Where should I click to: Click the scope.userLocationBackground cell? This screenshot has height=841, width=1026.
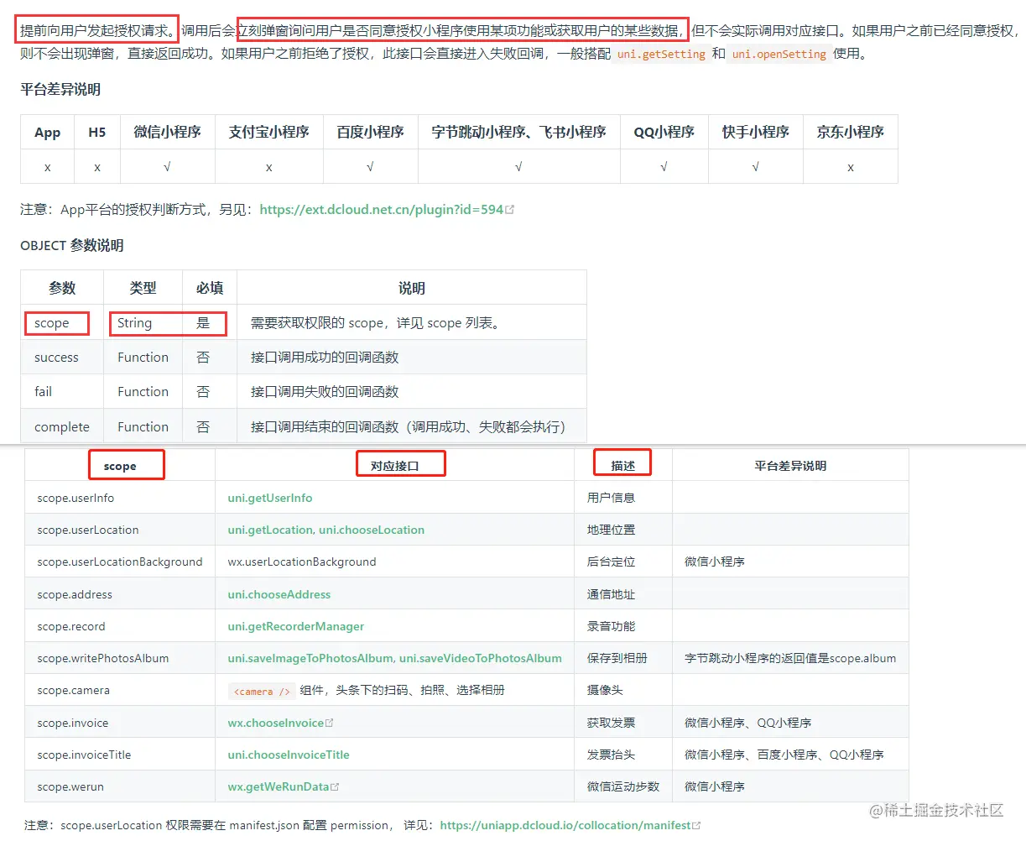pos(120,562)
